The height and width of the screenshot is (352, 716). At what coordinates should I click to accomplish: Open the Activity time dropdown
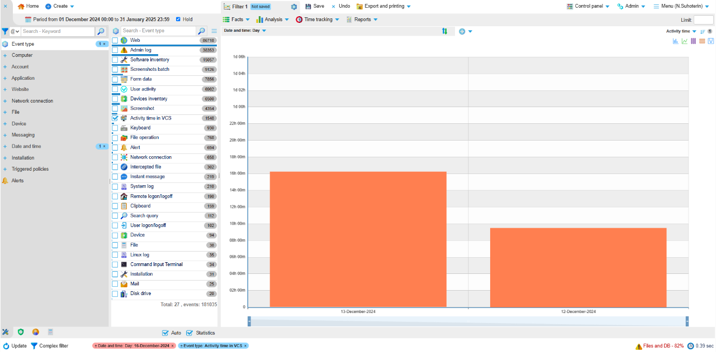tap(681, 31)
